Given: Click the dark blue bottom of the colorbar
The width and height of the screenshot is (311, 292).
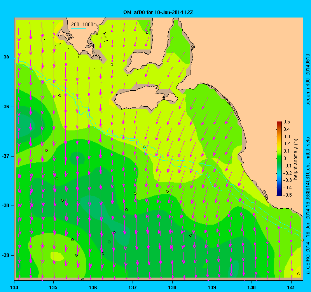Looking at the screenshot, I should click(279, 194).
